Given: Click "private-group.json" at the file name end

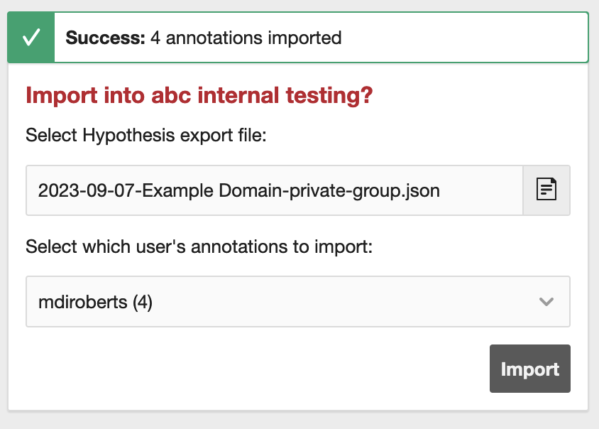Looking at the screenshot, I should point(382,190).
